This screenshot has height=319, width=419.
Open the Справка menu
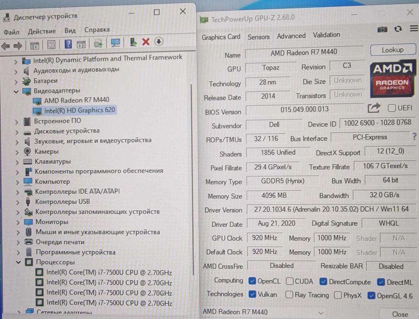pos(97,30)
